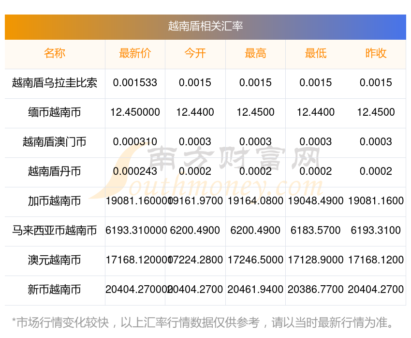Click 澳元越南币 lowest value 17128.9000

316,260
